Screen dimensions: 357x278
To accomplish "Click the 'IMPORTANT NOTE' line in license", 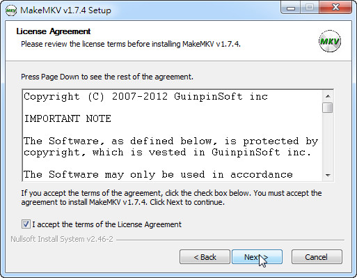I will pos(68,118).
